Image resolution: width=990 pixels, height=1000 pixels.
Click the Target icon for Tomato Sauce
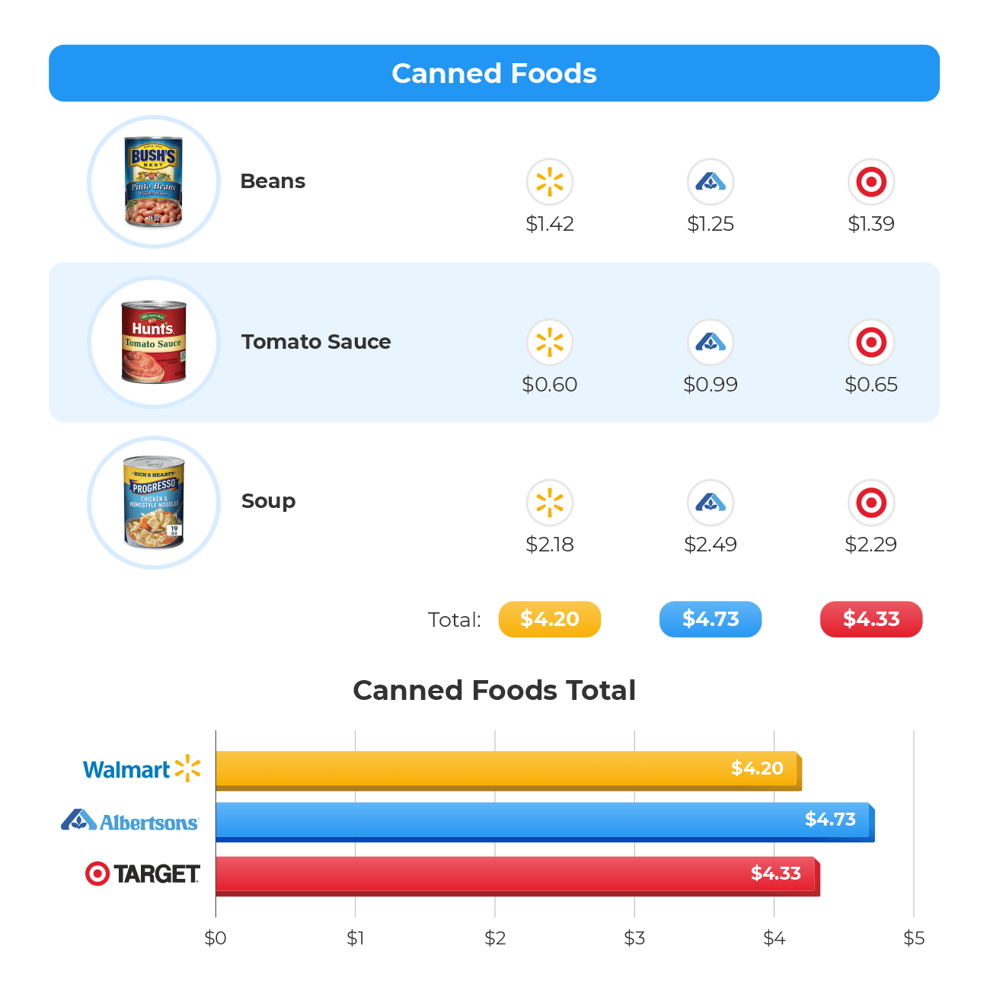tap(871, 343)
